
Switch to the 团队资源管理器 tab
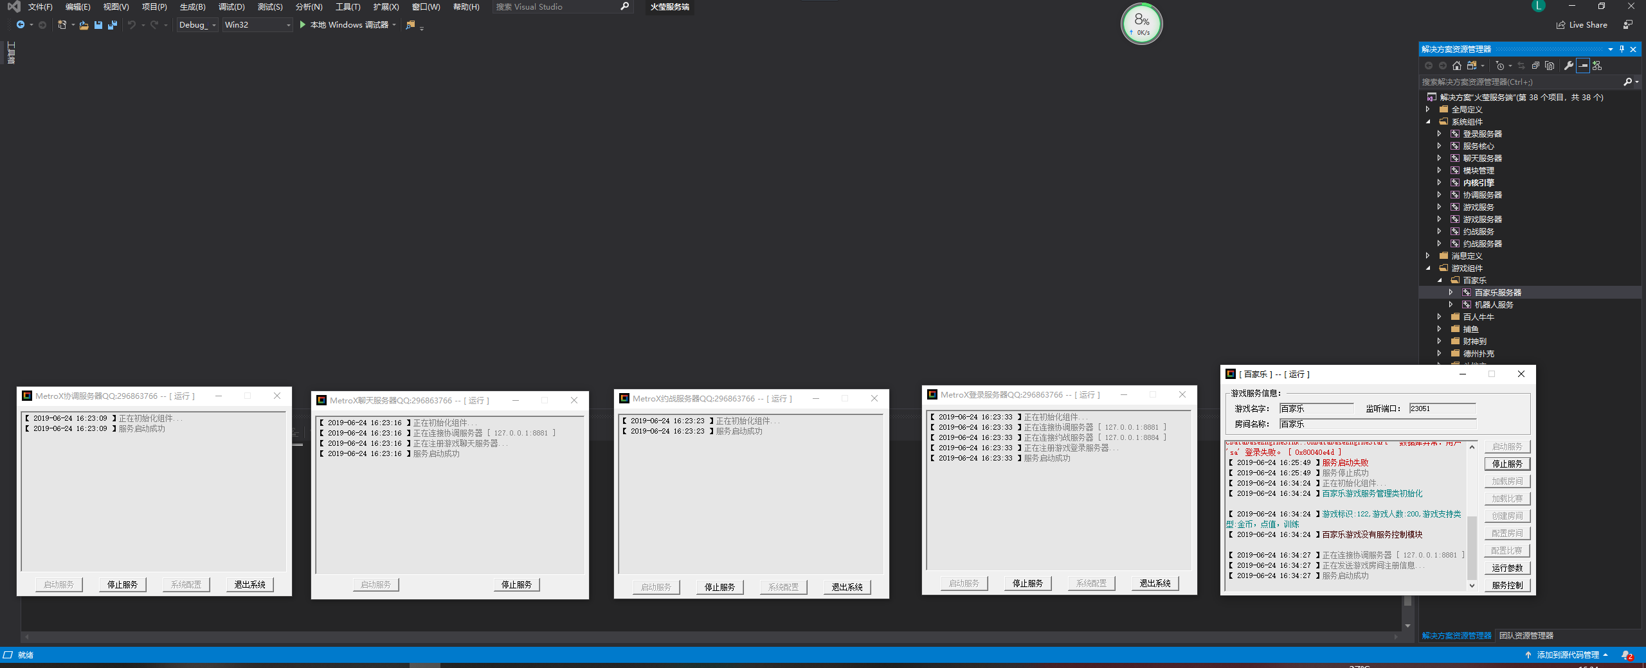pyautogui.click(x=1526, y=636)
